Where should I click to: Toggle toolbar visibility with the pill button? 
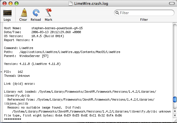click(172, 3)
